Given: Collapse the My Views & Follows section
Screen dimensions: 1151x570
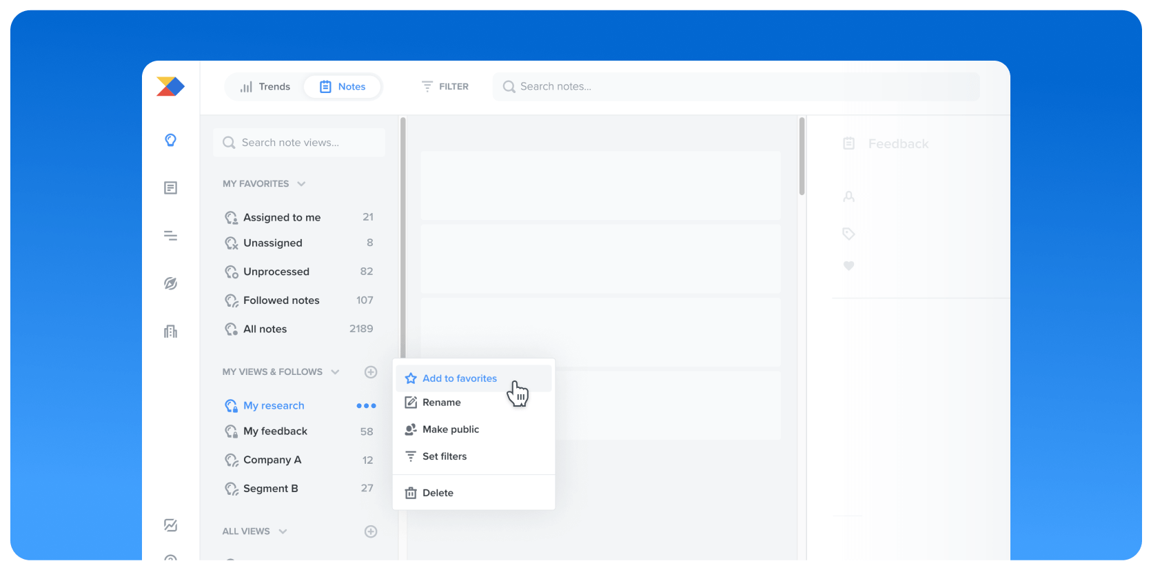Looking at the screenshot, I should (335, 372).
